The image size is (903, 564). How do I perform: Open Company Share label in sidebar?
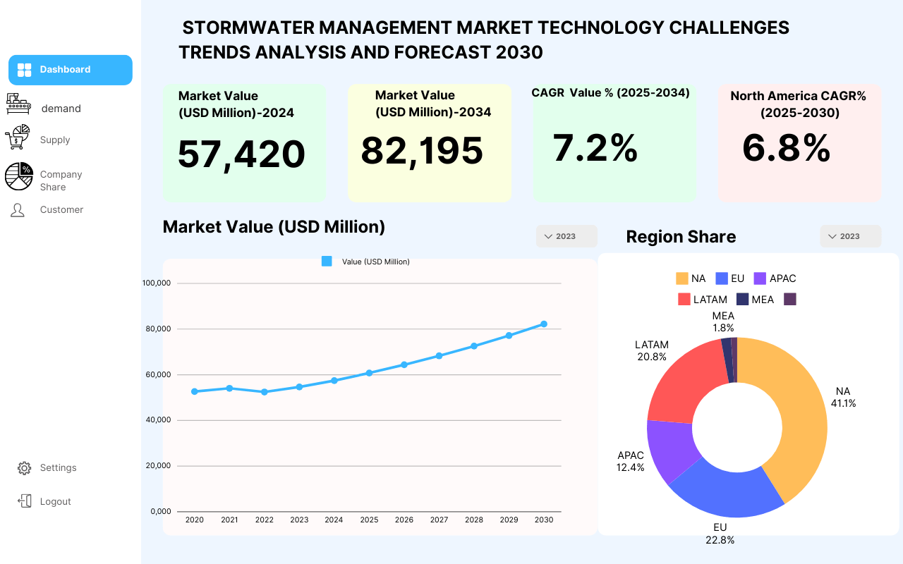[x=61, y=180]
